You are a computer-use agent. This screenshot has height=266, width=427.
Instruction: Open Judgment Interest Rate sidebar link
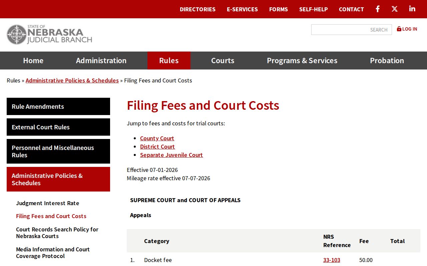(47, 203)
